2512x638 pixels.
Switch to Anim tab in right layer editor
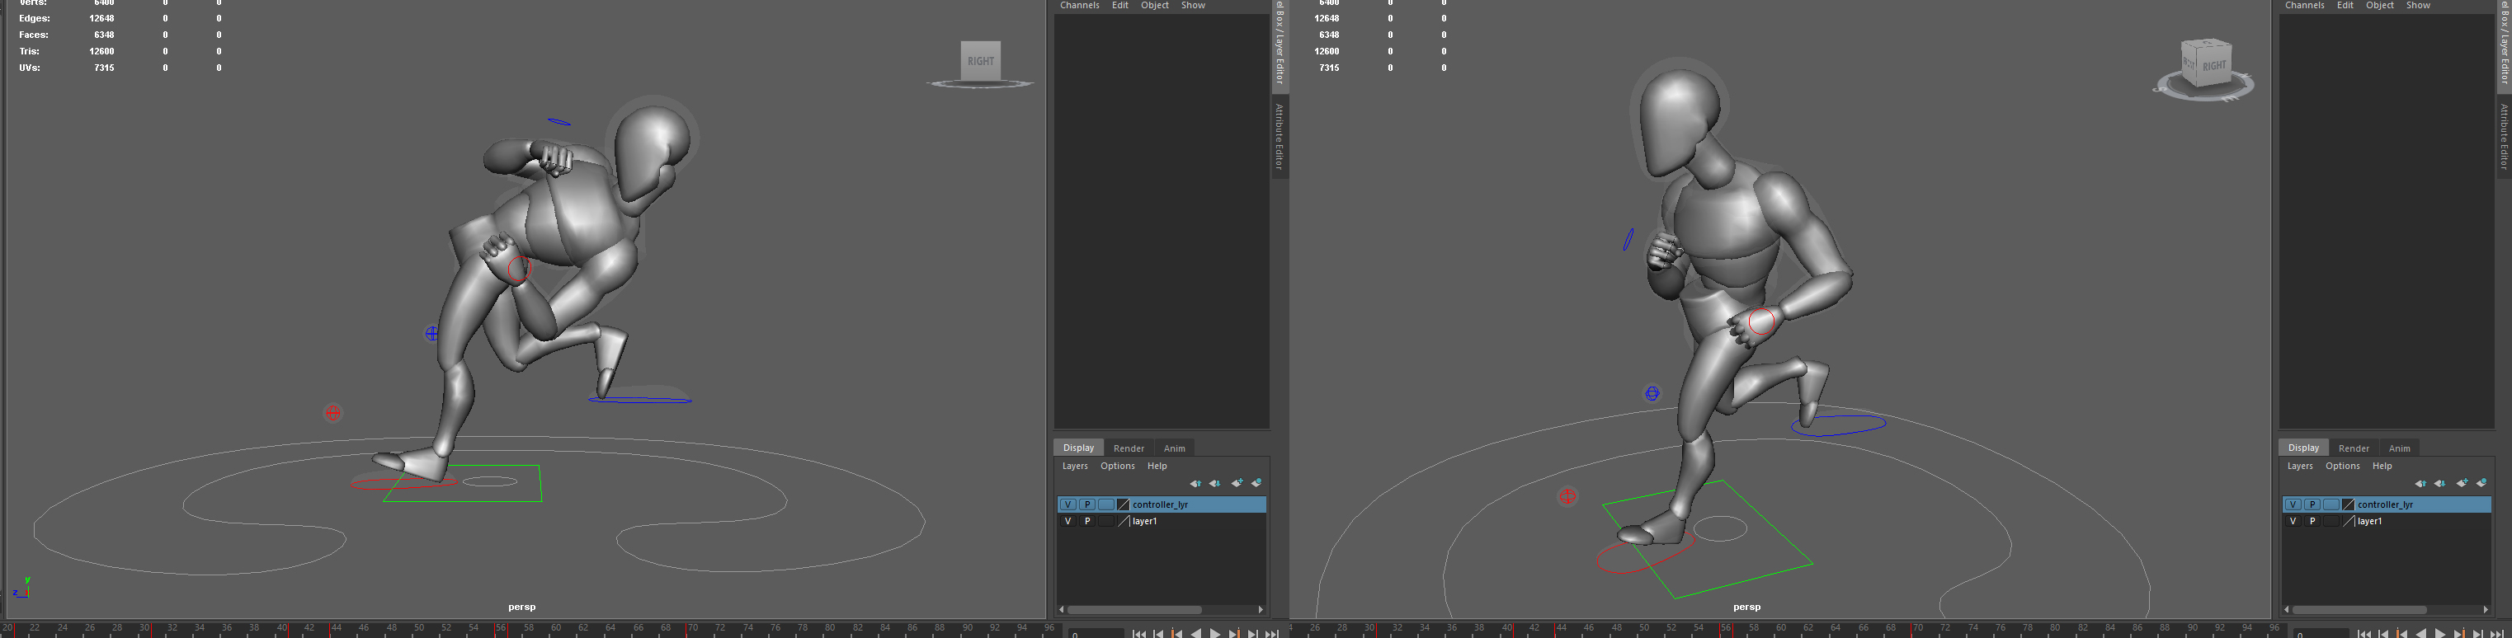[2399, 448]
